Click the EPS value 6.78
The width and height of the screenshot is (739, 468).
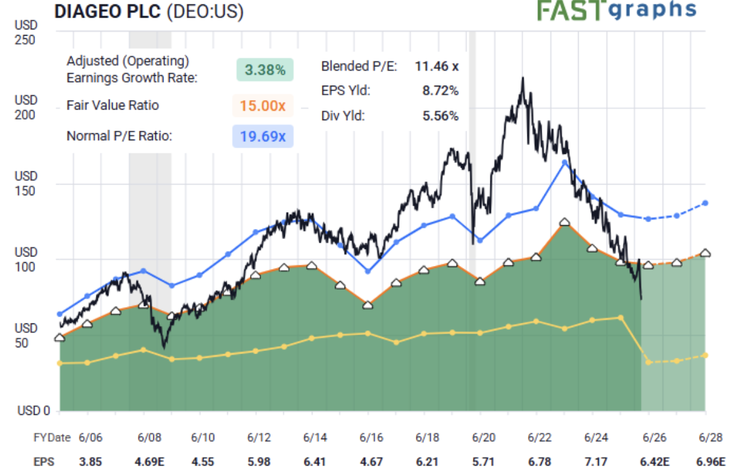[x=540, y=461]
